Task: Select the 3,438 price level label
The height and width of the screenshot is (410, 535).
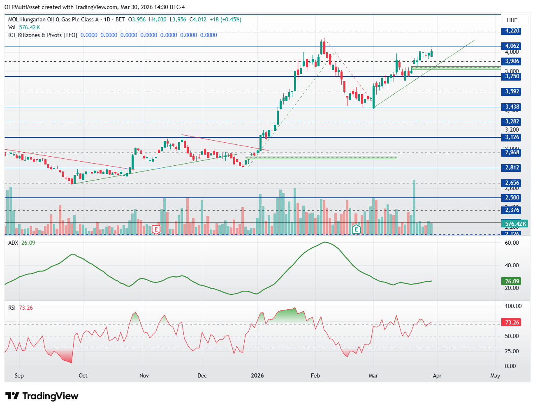Action: point(512,107)
